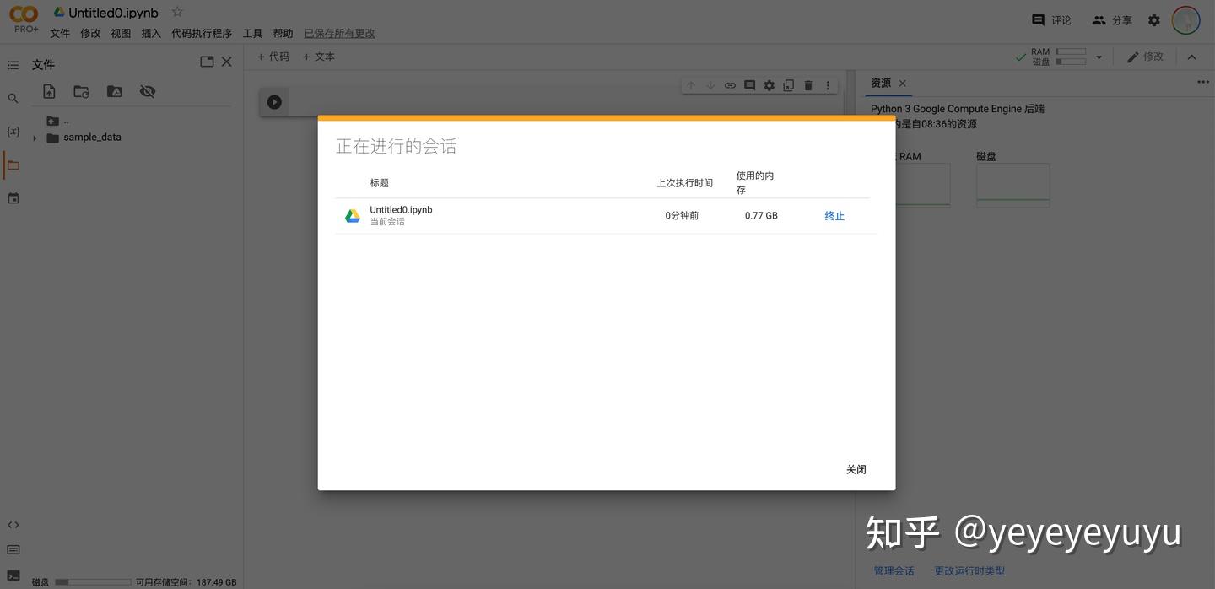Expand the sample_data folder

pos(34,136)
